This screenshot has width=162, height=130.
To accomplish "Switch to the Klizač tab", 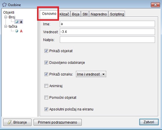I will [64, 14].
